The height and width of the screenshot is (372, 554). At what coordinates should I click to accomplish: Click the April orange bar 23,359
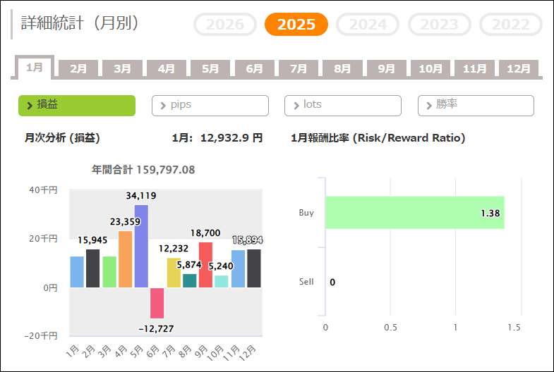125,259
